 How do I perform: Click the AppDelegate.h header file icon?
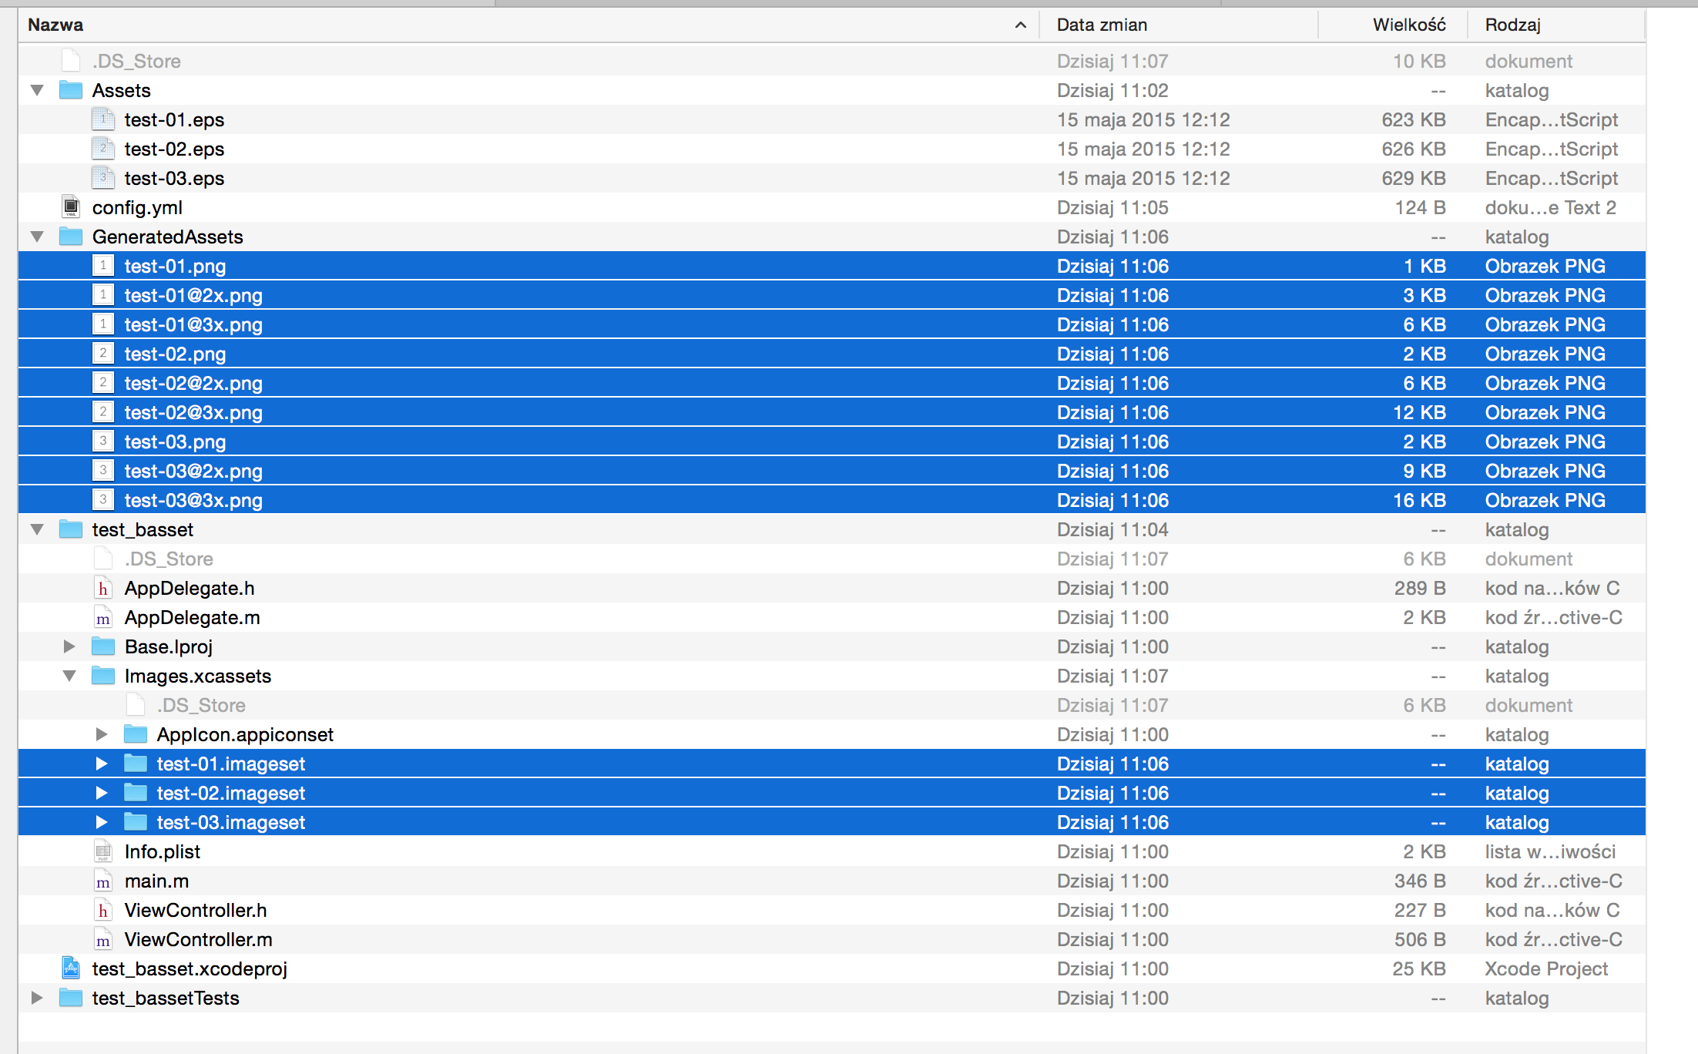102,589
